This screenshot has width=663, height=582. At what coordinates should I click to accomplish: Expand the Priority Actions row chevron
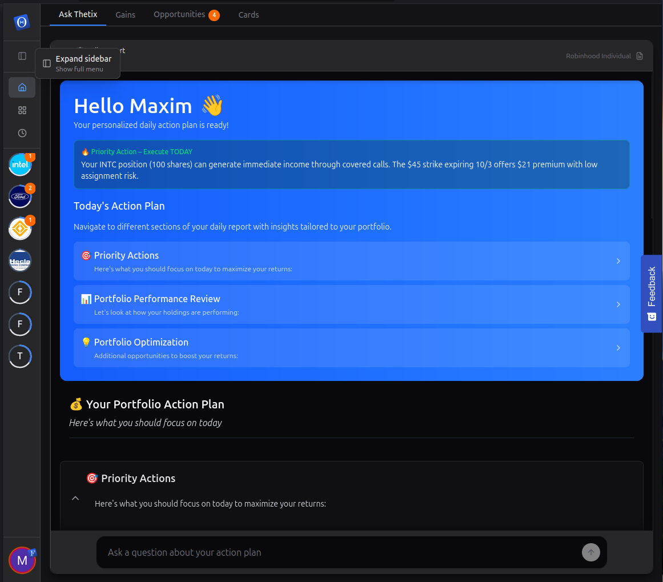pos(618,261)
